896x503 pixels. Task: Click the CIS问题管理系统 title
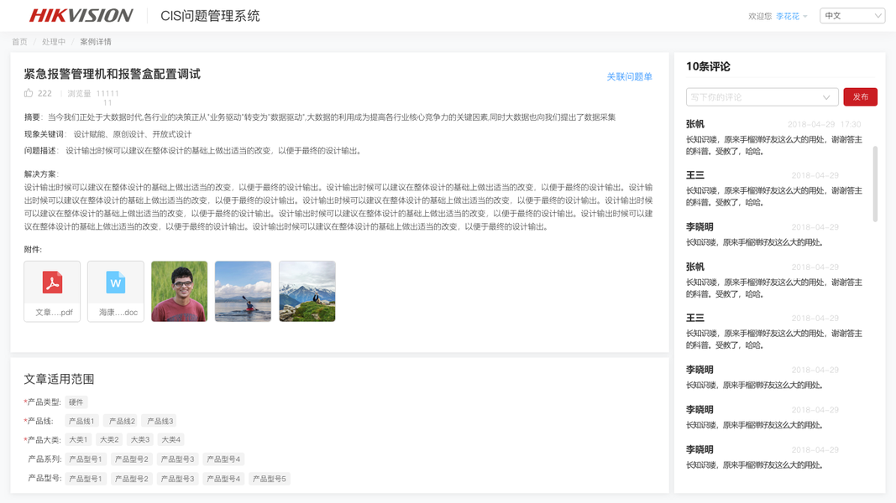[210, 16]
